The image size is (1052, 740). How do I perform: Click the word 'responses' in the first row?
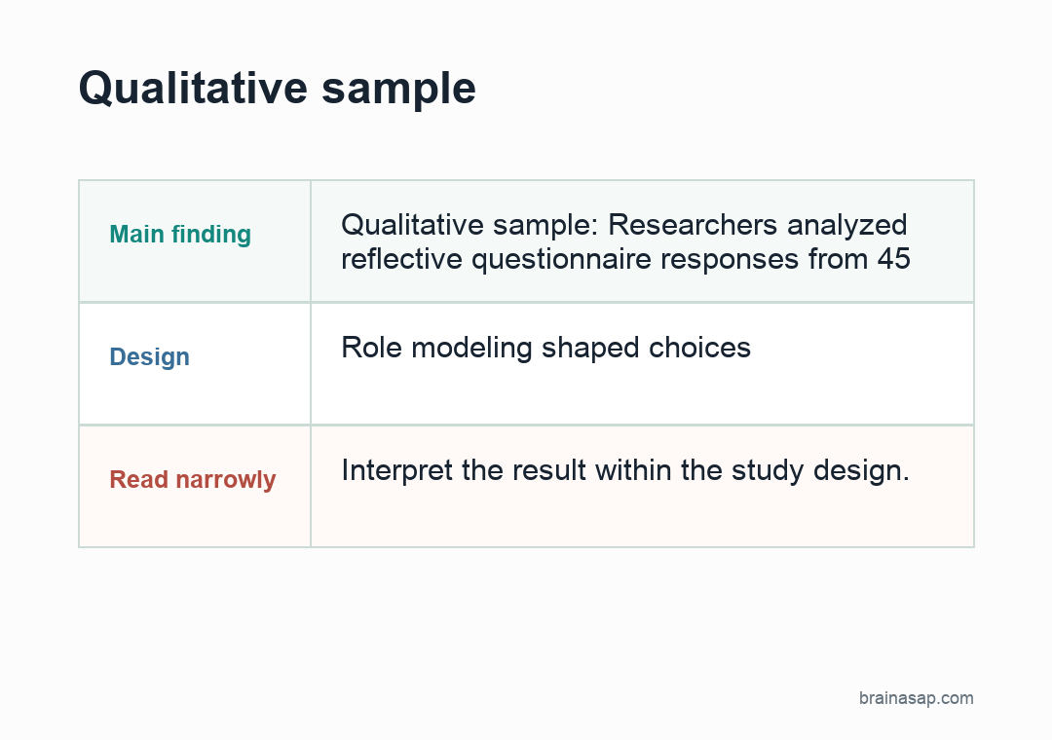730,260
